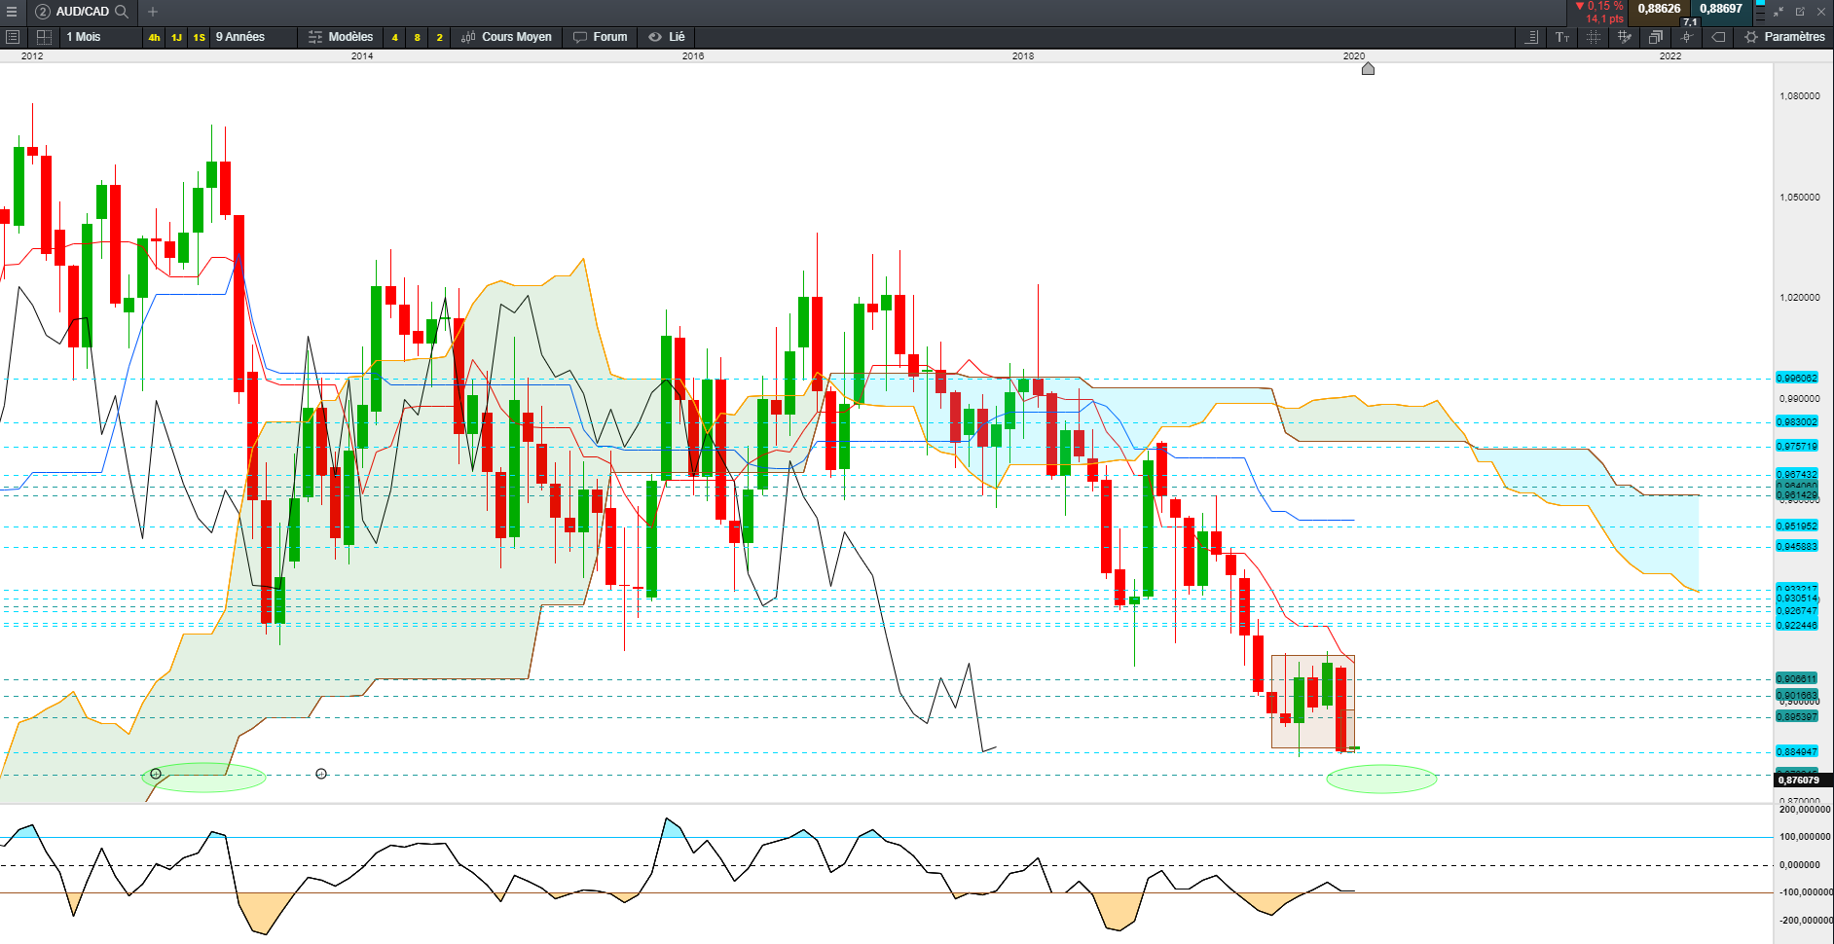Open the hamburger main menu
This screenshot has height=944, width=1834.
pos(12,12)
